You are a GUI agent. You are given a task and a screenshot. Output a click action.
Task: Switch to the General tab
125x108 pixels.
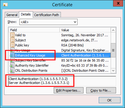[12, 15]
